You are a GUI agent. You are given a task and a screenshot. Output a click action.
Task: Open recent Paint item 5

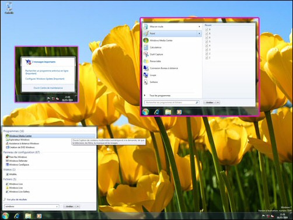coord(208,41)
